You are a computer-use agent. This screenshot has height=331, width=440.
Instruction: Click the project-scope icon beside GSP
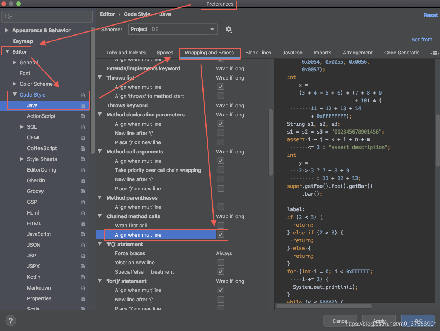tap(82, 202)
